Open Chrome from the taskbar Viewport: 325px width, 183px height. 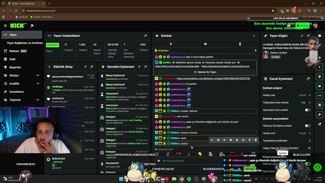pyautogui.click(x=182, y=179)
